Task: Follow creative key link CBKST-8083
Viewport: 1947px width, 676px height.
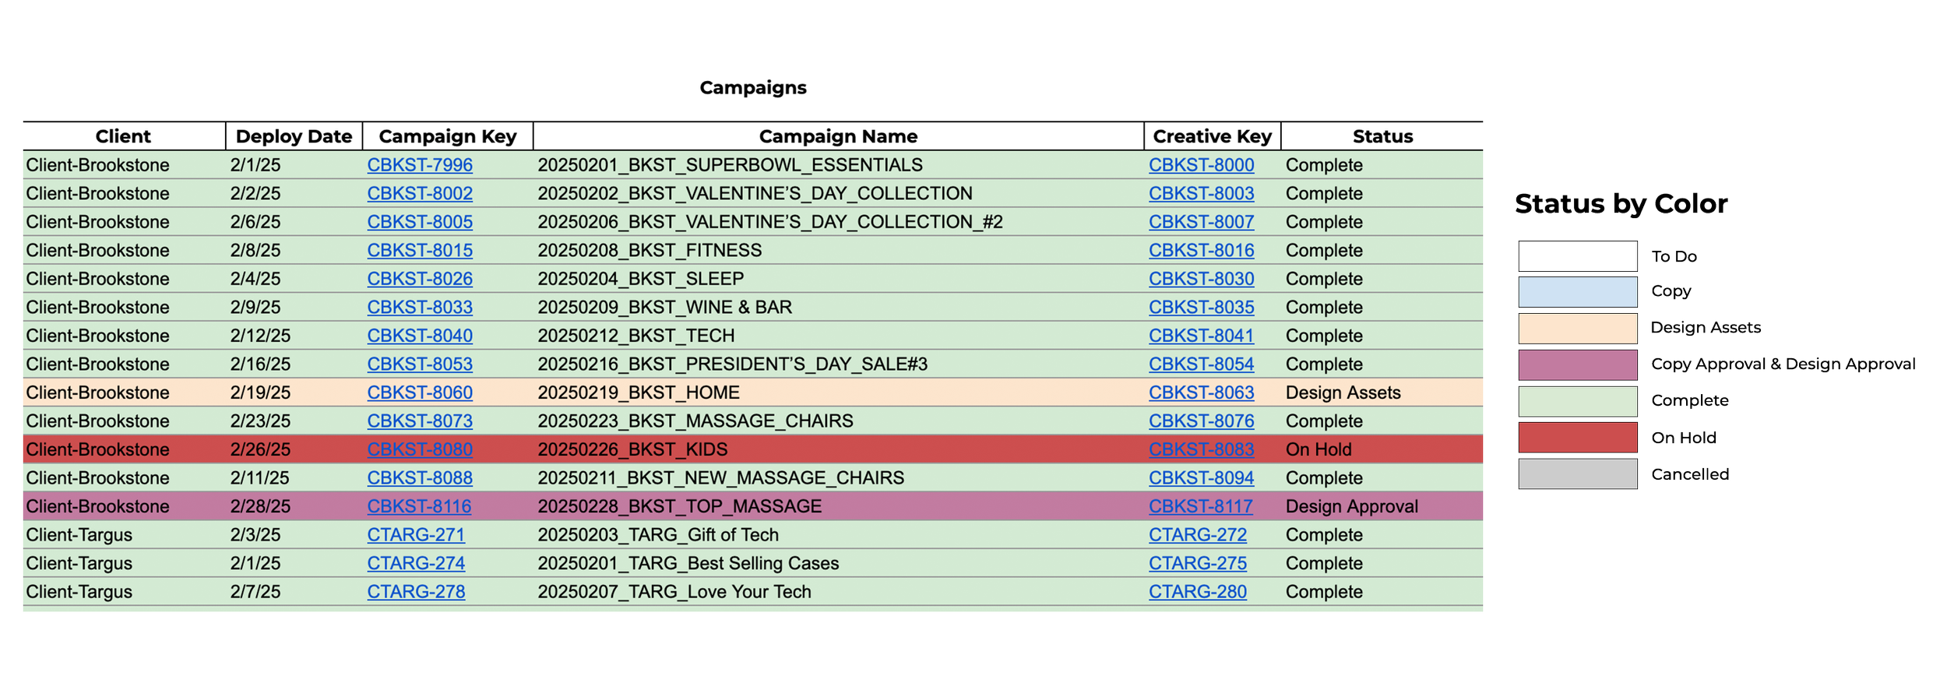Action: point(1202,449)
